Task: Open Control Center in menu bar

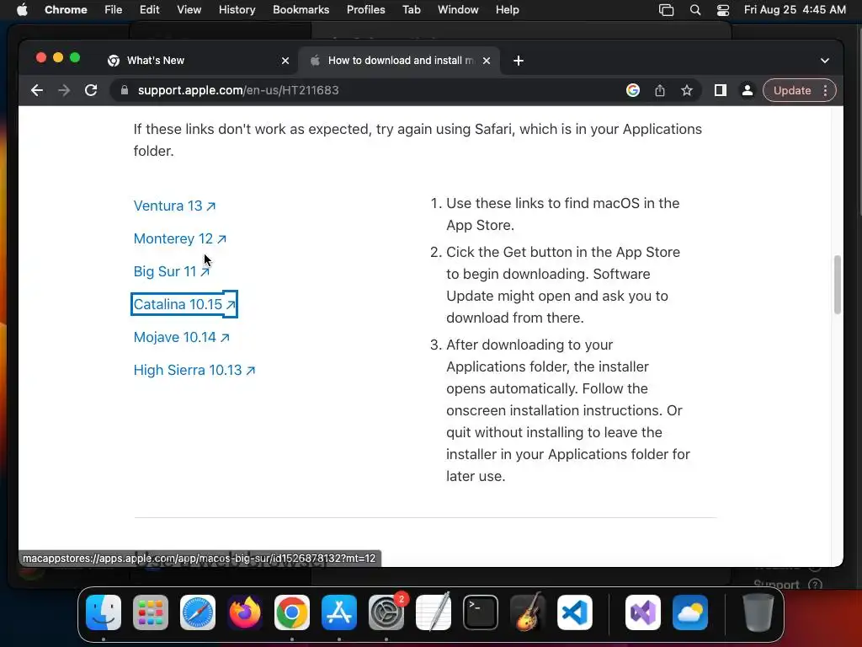Action: point(723,10)
